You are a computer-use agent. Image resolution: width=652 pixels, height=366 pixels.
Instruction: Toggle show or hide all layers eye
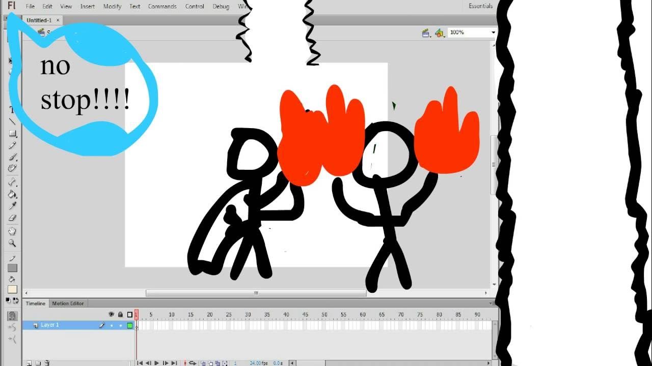[111, 315]
